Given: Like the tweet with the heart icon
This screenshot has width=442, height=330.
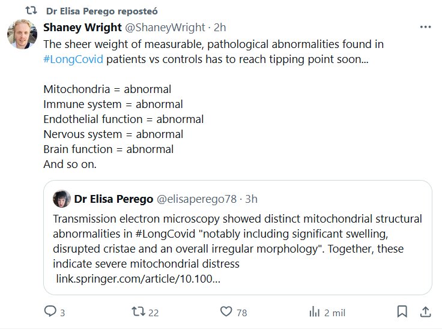Looking at the screenshot, I should click(x=226, y=311).
